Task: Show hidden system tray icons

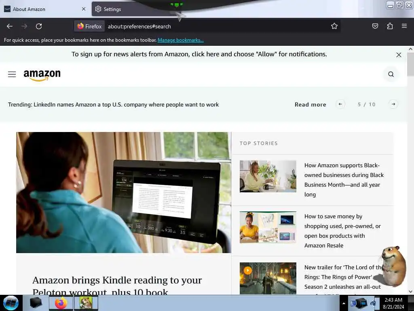Action: [344, 303]
